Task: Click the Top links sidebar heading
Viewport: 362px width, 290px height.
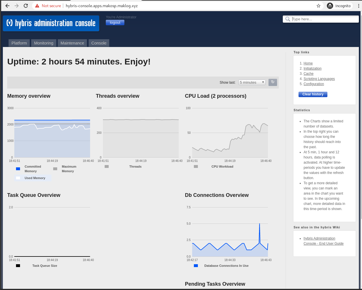Action: pos(301,52)
